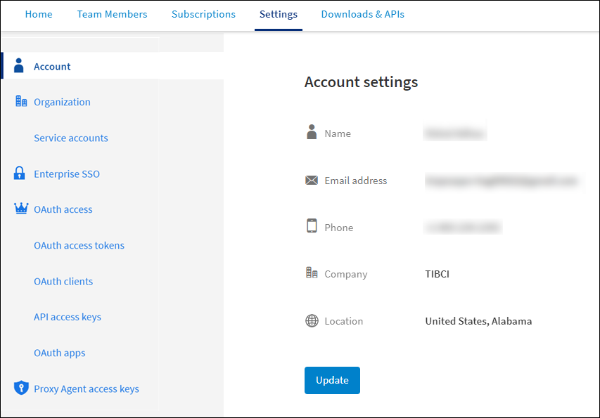600x418 pixels.
Task: Select OAuth apps in the sidebar
Action: [x=60, y=353]
